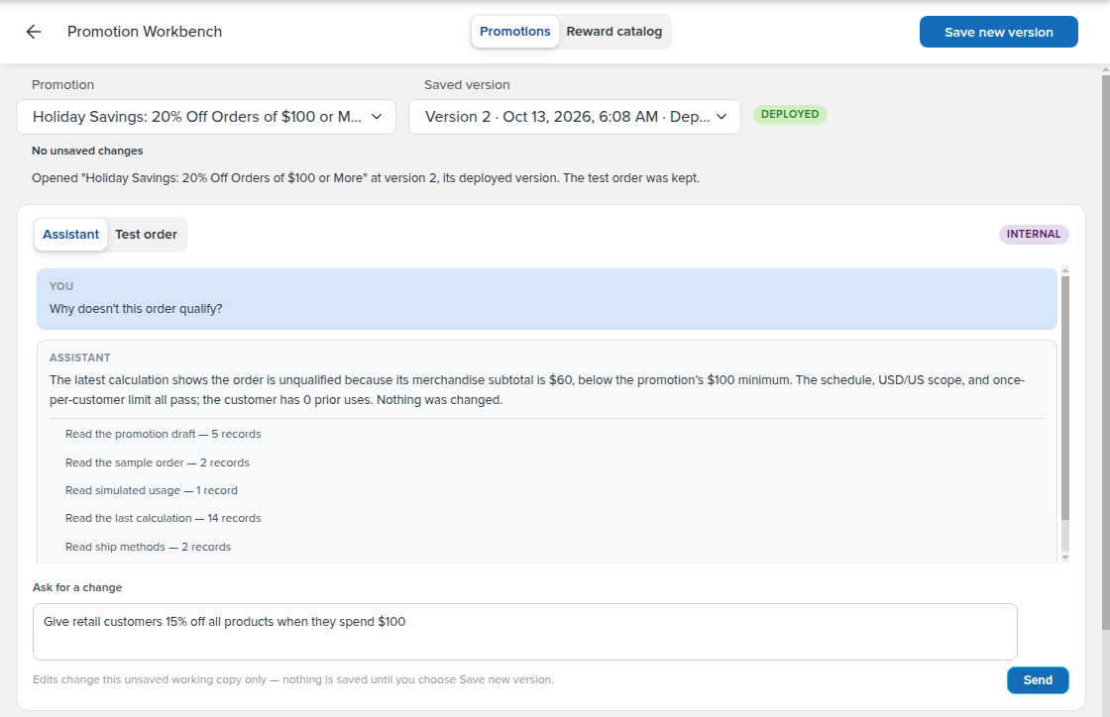This screenshot has height=717, width=1110.
Task: Click the 'Edits change this unsaved working copy' note
Action: pyautogui.click(x=293, y=679)
